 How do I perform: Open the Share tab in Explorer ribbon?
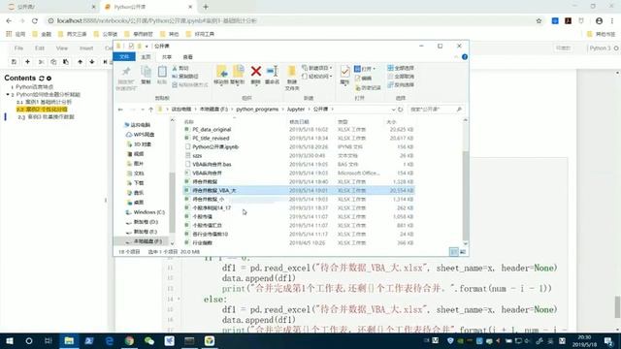coord(167,57)
